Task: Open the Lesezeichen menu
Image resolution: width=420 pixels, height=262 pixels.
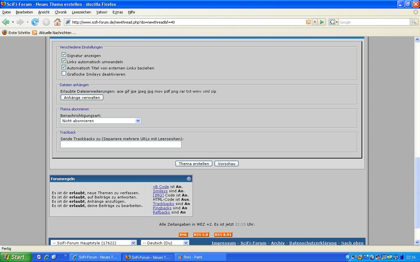Action: pos(81,12)
